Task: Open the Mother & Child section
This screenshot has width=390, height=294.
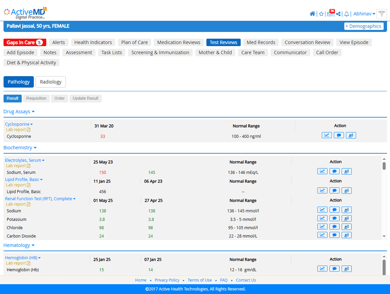Action: 215,52
